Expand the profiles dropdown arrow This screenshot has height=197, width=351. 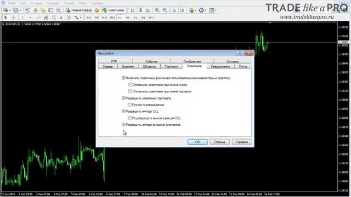point(20,10)
